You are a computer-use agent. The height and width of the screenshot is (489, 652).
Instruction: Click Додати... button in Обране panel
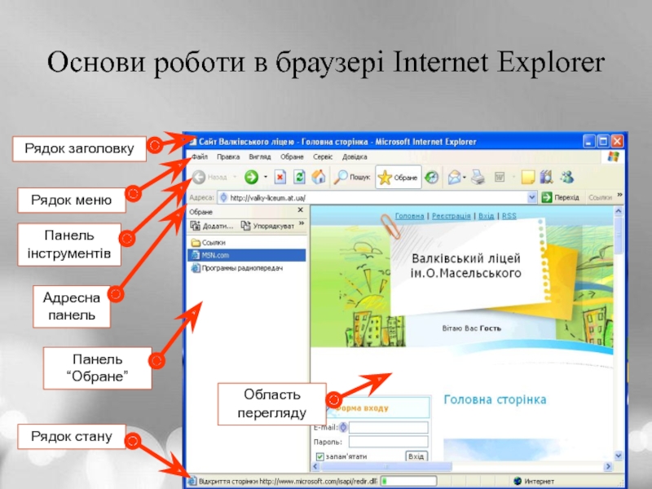pyautogui.click(x=212, y=226)
